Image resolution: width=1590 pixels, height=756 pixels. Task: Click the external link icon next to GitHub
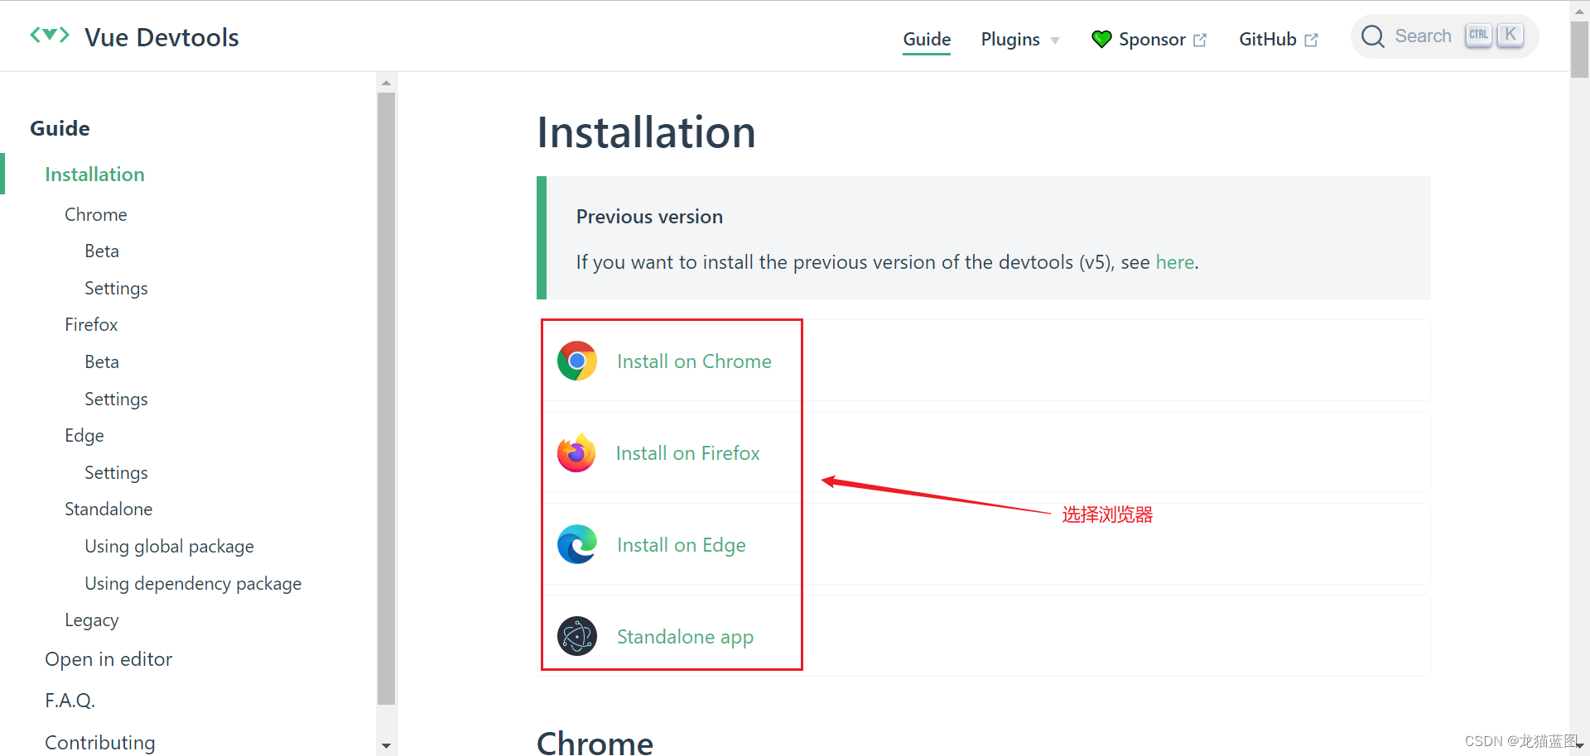(1311, 40)
